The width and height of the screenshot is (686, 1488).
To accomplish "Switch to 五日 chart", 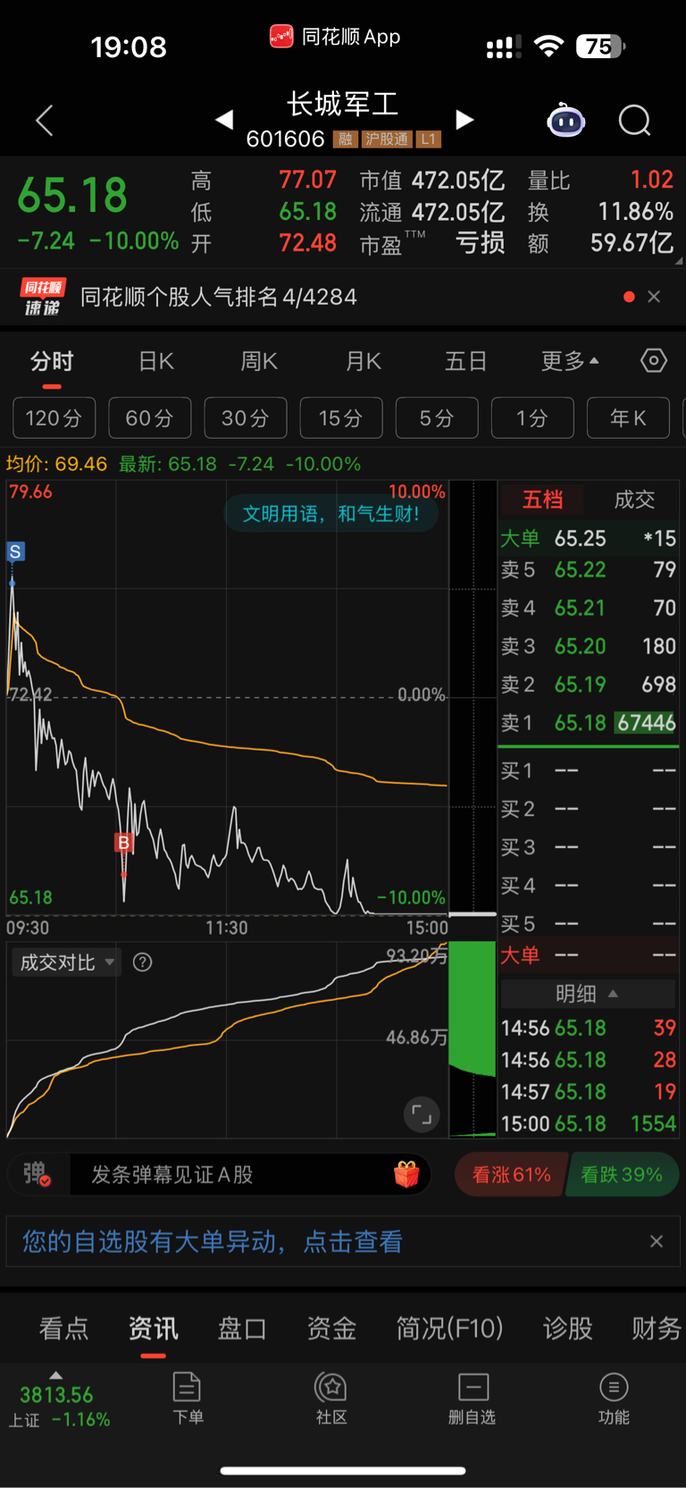I will tap(466, 361).
